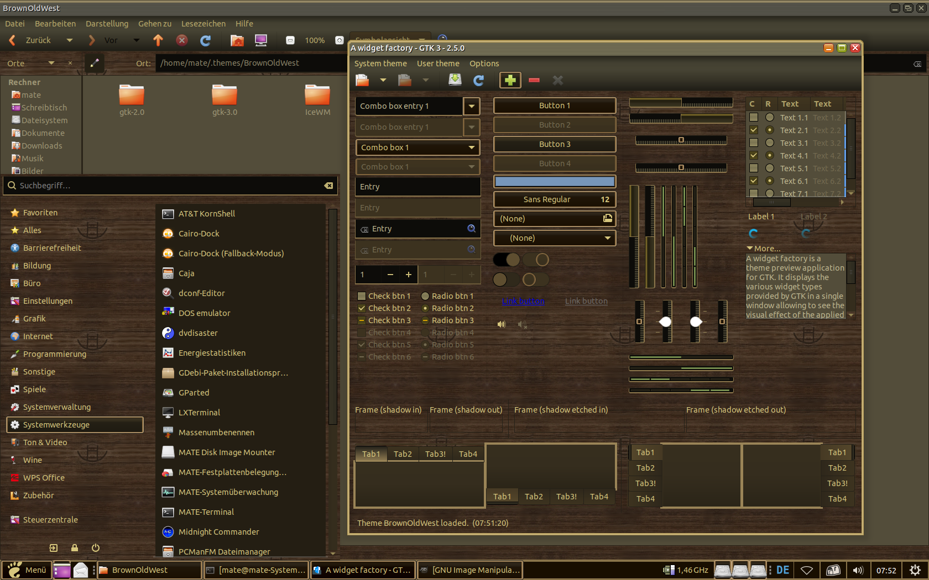
Task: Click Button 1
Action: [555, 106]
